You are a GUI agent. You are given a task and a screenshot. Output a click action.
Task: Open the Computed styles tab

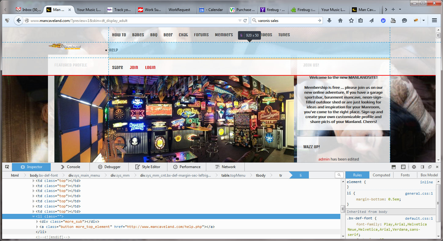tap(381, 175)
